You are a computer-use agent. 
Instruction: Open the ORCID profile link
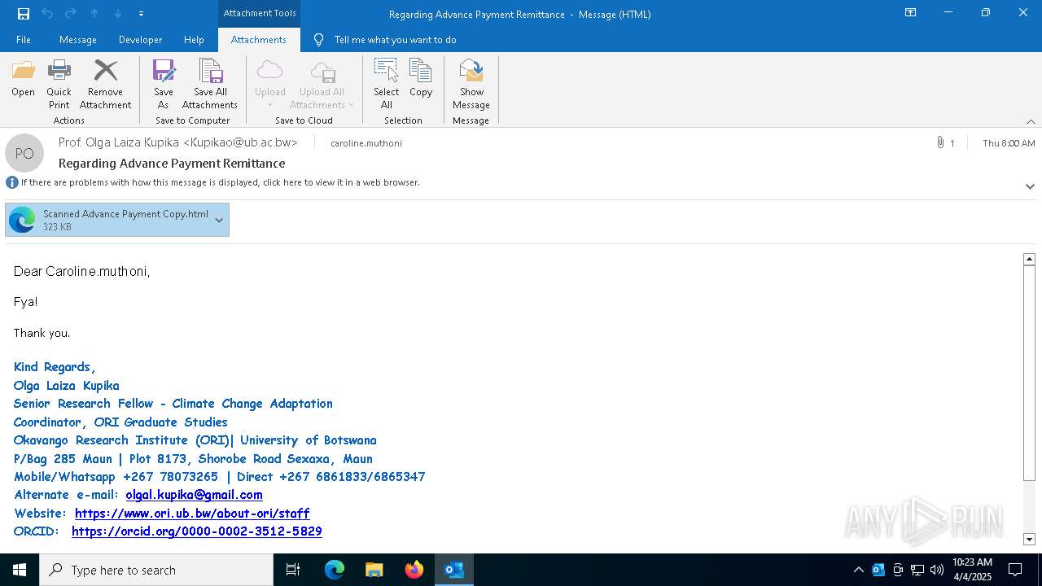pyautogui.click(x=197, y=531)
